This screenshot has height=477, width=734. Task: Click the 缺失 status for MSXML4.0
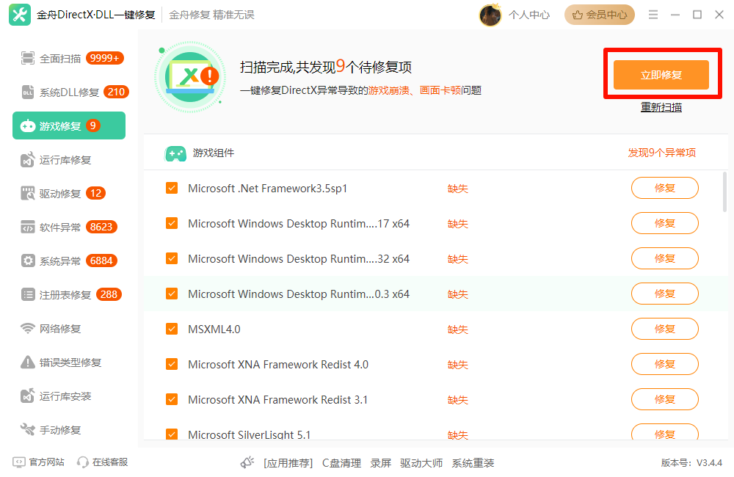point(458,329)
